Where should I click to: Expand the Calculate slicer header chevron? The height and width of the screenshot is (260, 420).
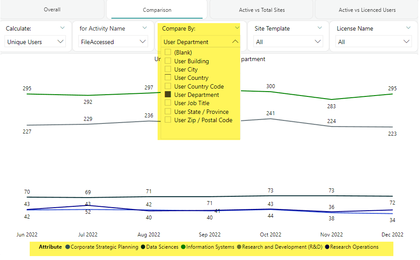point(62,28)
